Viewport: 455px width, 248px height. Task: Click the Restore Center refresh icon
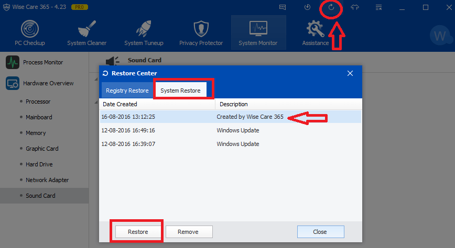(105, 73)
